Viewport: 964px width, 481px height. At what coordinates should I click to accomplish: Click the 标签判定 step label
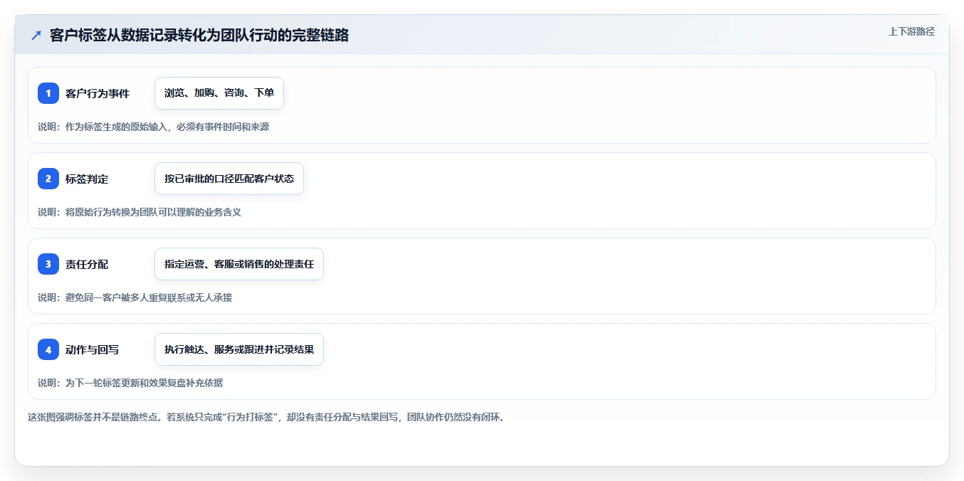pos(87,179)
